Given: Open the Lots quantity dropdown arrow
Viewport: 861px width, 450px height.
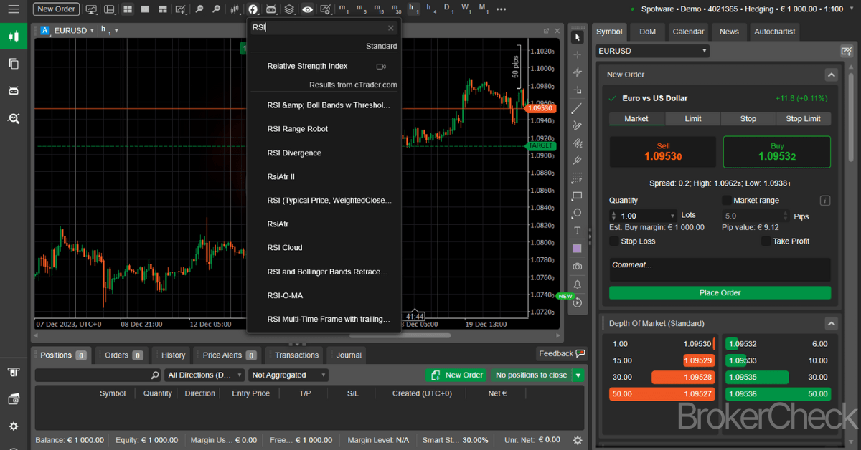Looking at the screenshot, I should click(x=672, y=216).
